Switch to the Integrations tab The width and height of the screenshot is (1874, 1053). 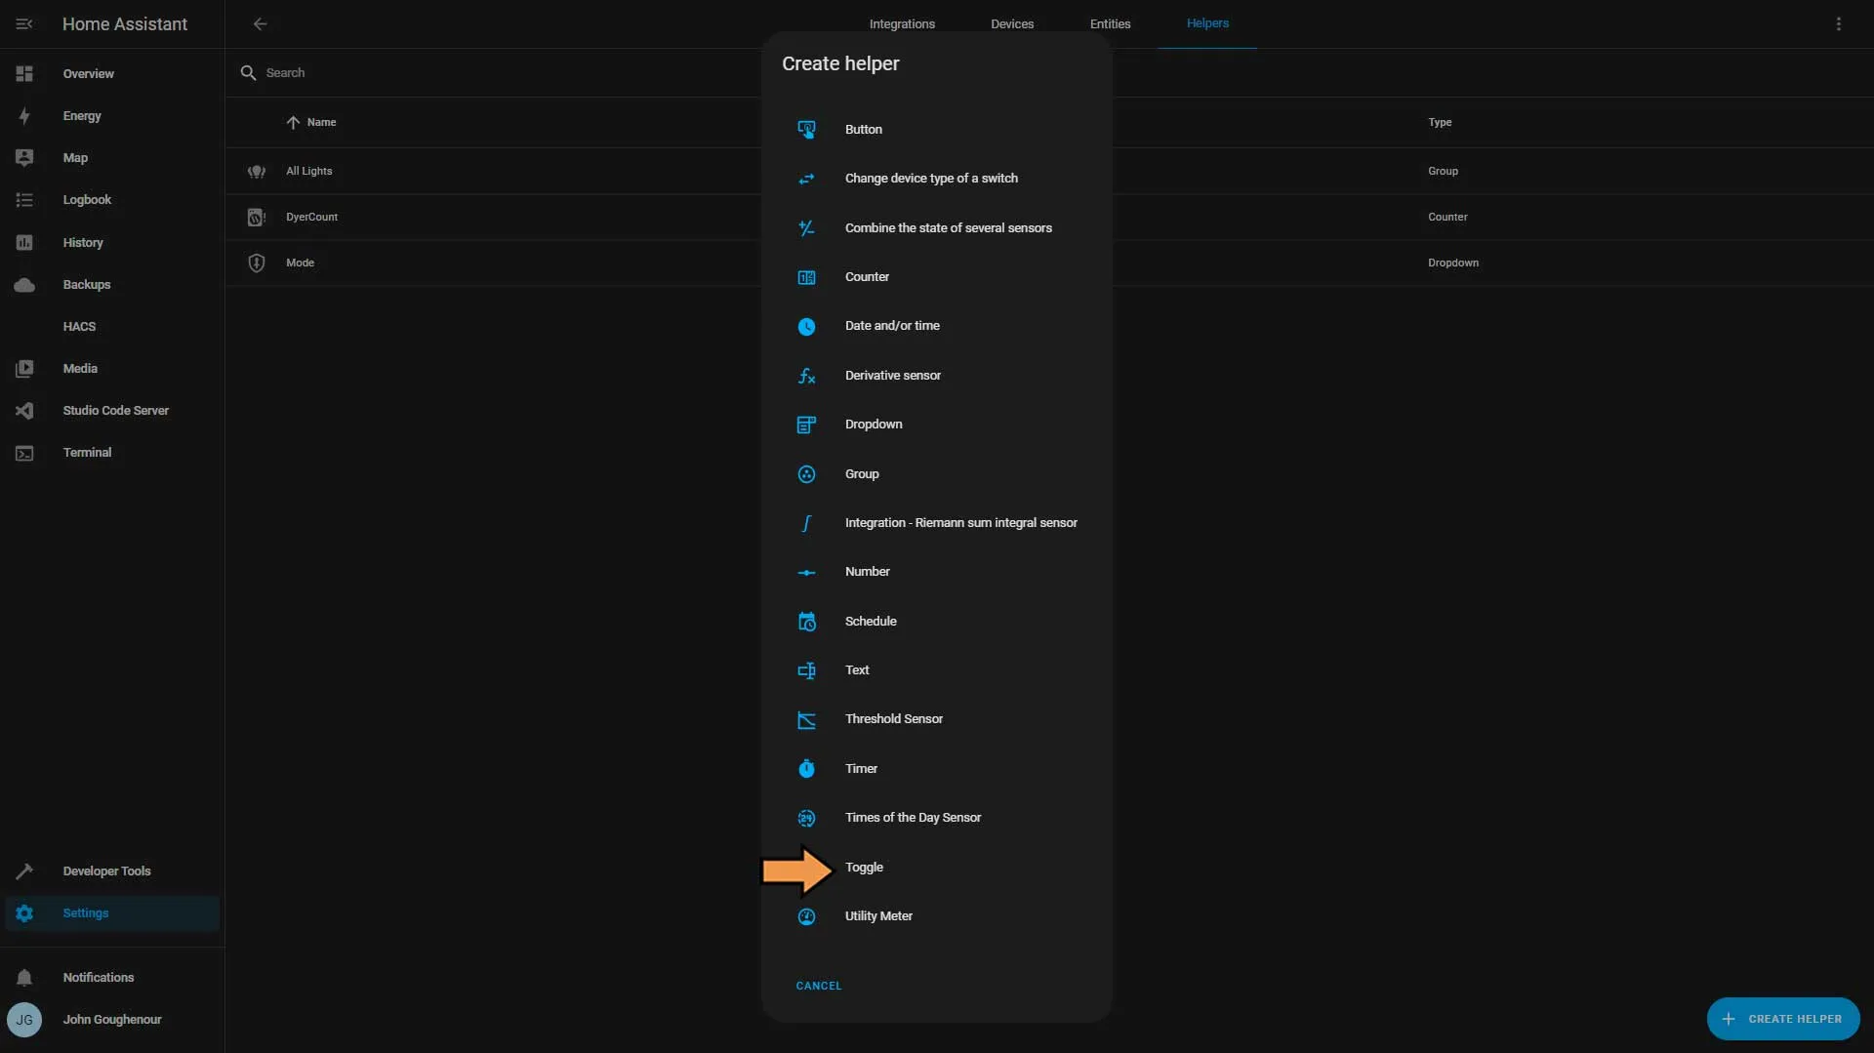[x=902, y=23]
